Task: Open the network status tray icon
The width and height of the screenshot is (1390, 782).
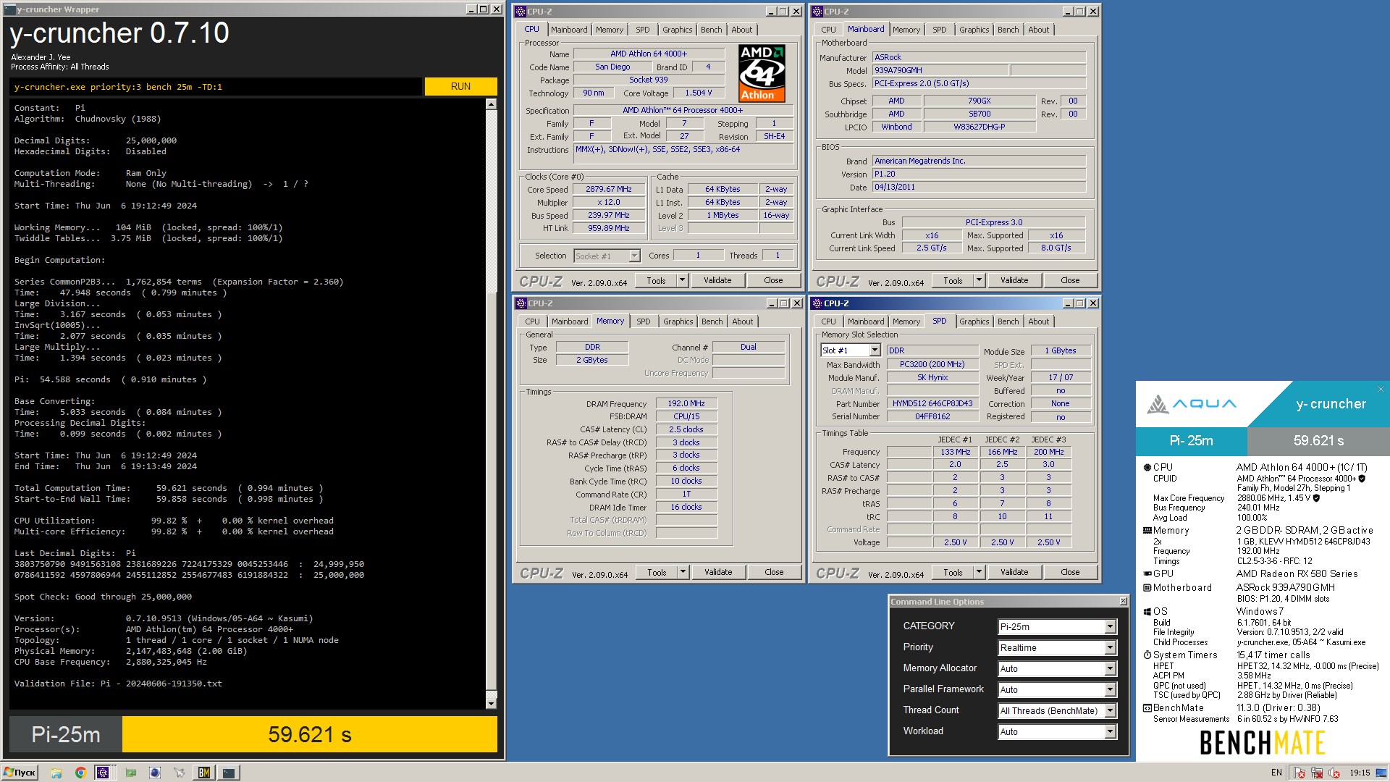Action: (x=1317, y=773)
